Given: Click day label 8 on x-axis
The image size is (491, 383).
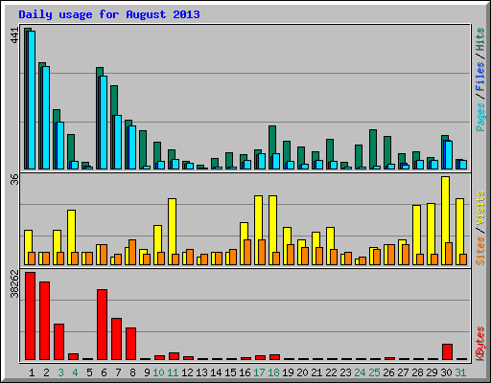Looking at the screenshot, I should 132,372.
